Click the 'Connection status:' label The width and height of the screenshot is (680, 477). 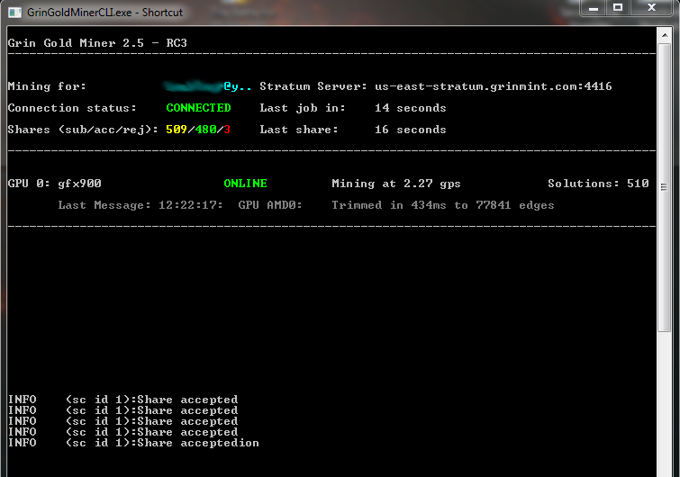pyautogui.click(x=72, y=108)
